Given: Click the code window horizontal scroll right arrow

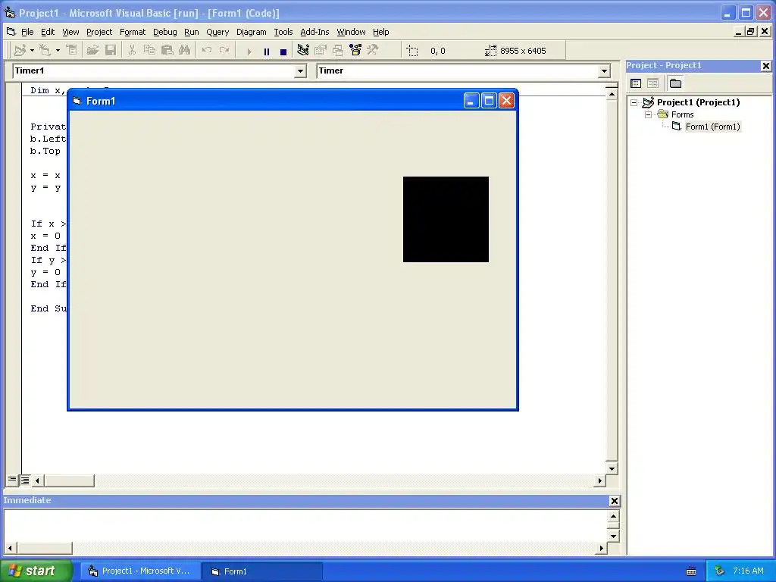Looking at the screenshot, I should click(x=599, y=480).
